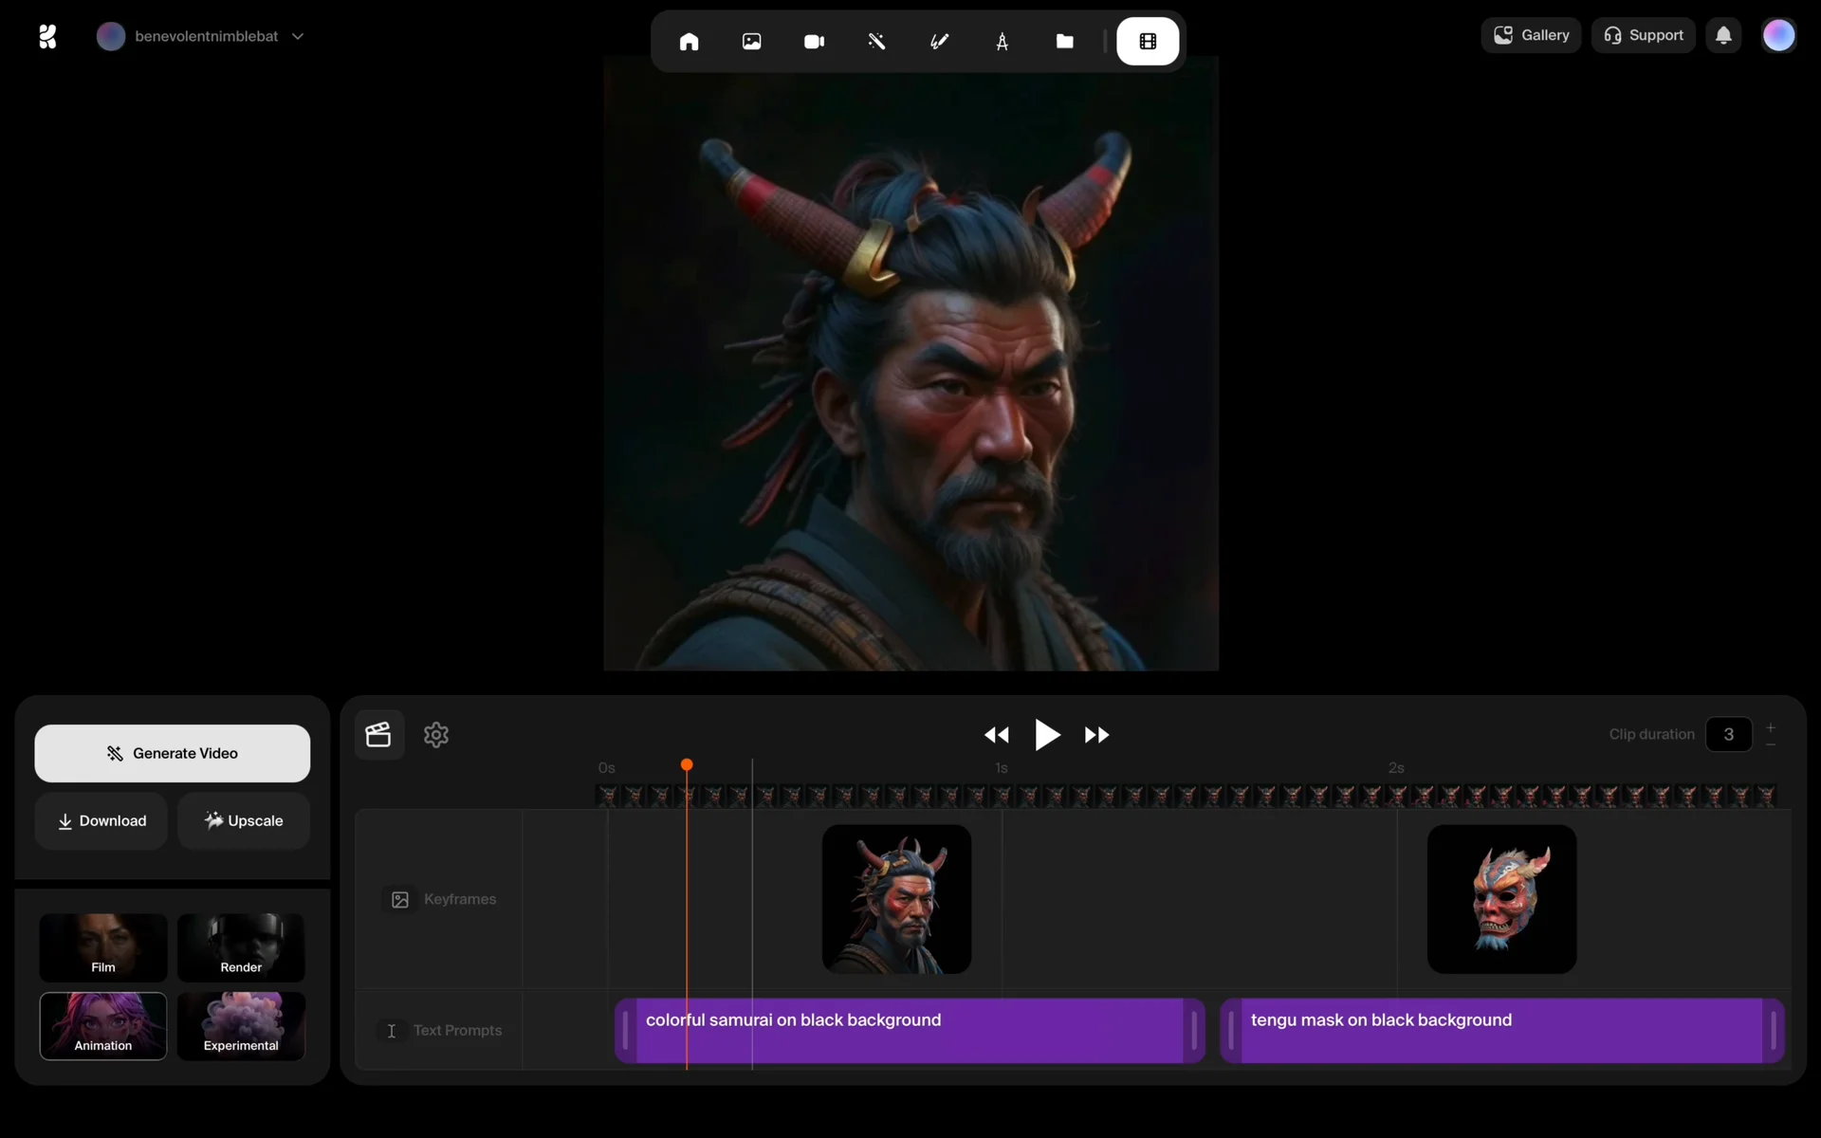The image size is (1821, 1138).
Task: Go to the Home icon in top toolbar
Action: point(689,42)
